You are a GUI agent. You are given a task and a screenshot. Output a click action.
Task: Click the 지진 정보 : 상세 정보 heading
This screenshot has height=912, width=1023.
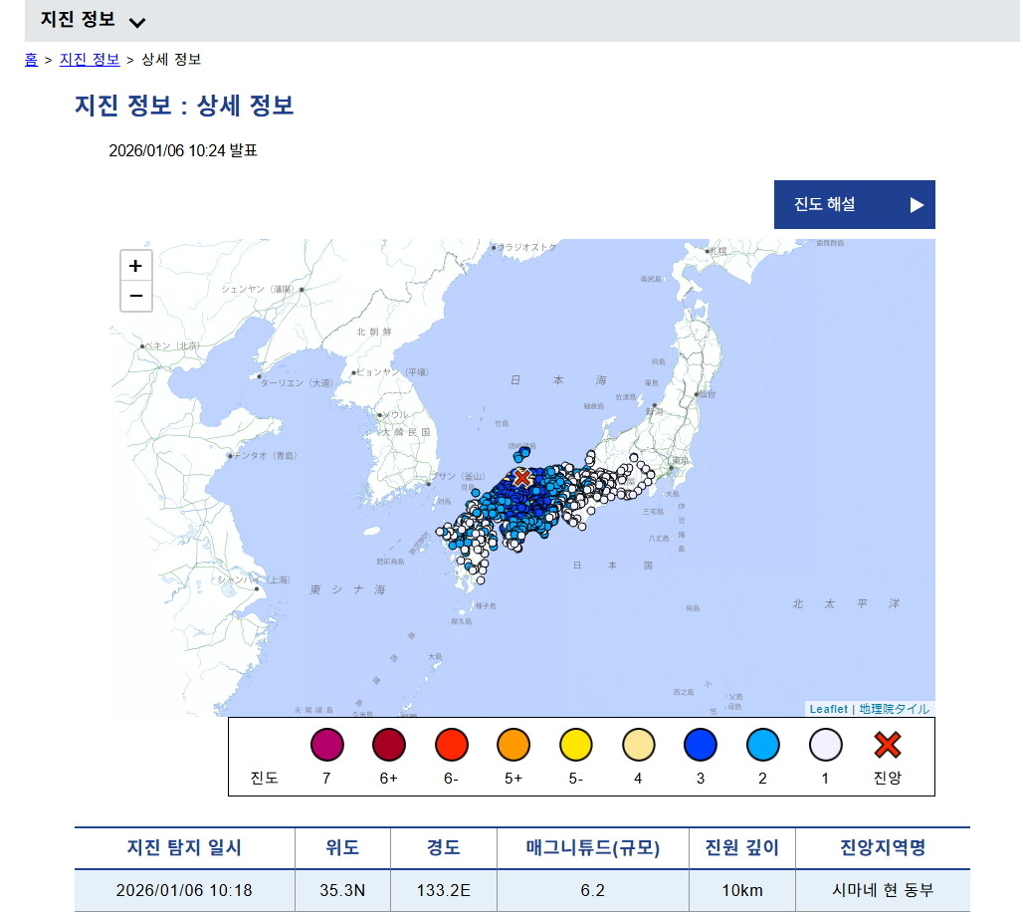(185, 106)
